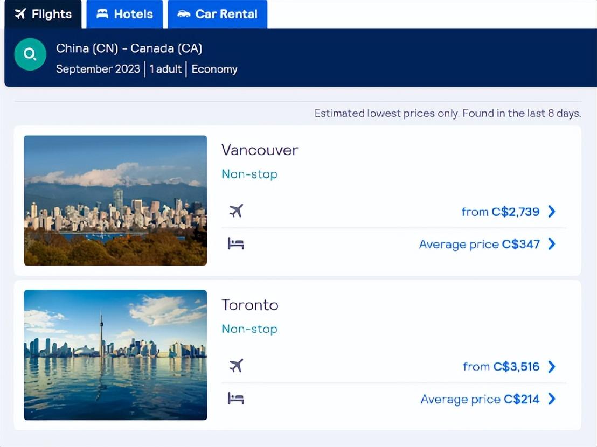Select the Flights tab
Screen dimensions: 597x447
click(x=43, y=14)
